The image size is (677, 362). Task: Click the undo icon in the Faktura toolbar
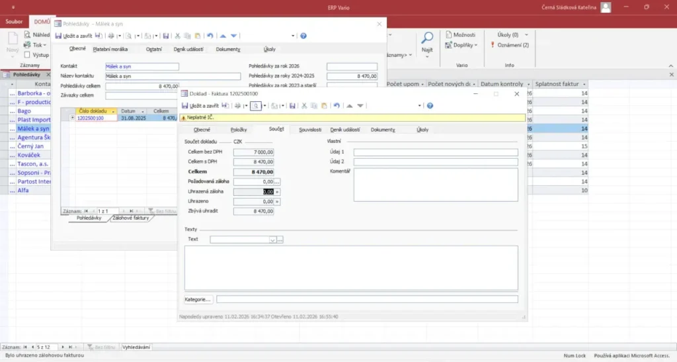tap(337, 106)
